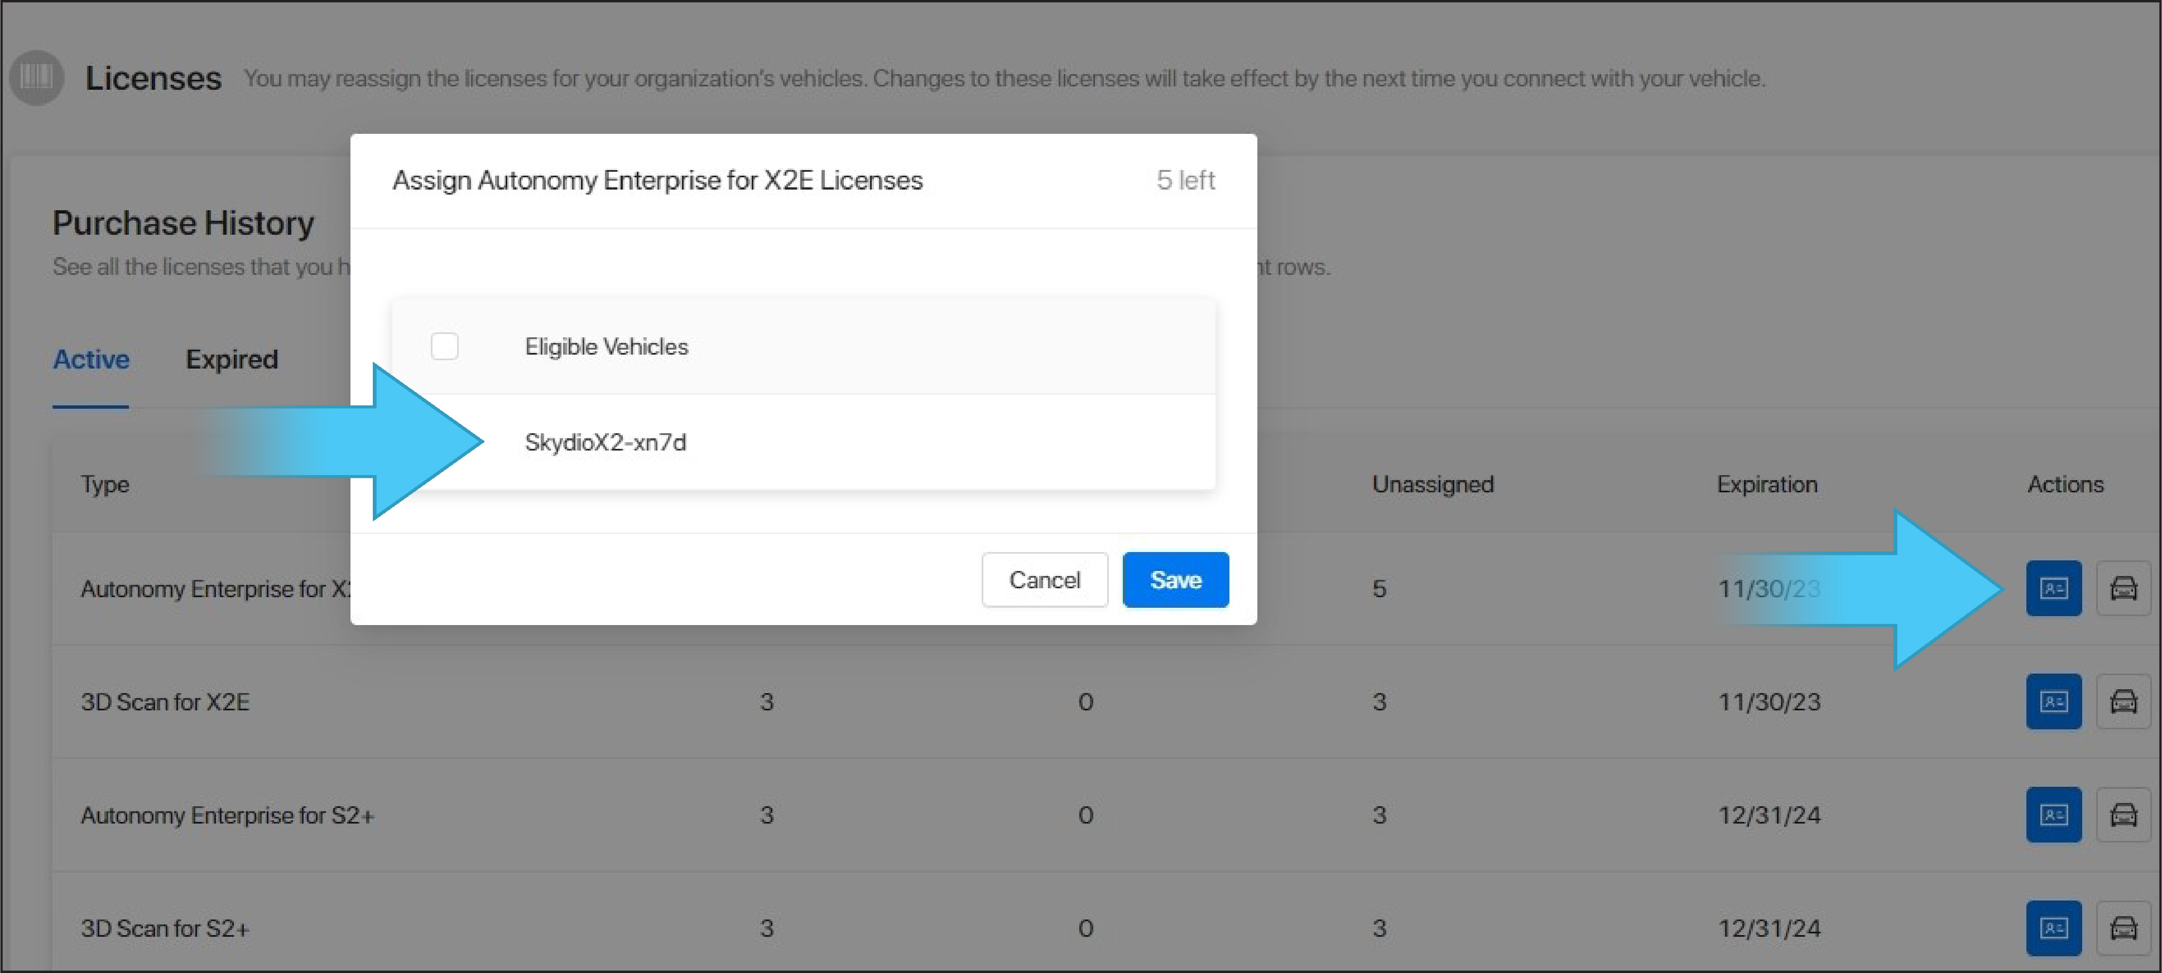This screenshot has height=973, width=2162.
Task: Click vehicle icon for 3D Scan for S2+
Action: [2122, 928]
